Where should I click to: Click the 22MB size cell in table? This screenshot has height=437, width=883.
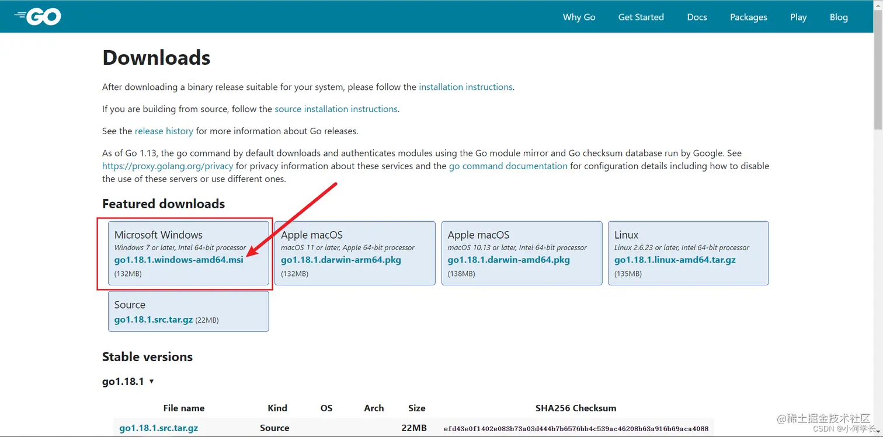coord(414,428)
